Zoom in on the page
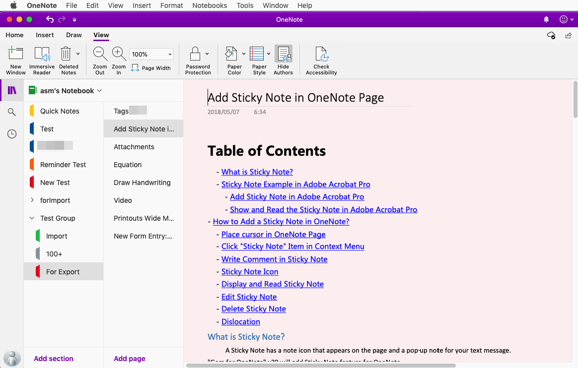578x368 pixels. coord(119,59)
